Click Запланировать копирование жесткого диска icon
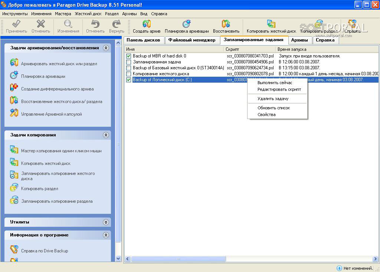380x272 pixels. click(x=14, y=175)
